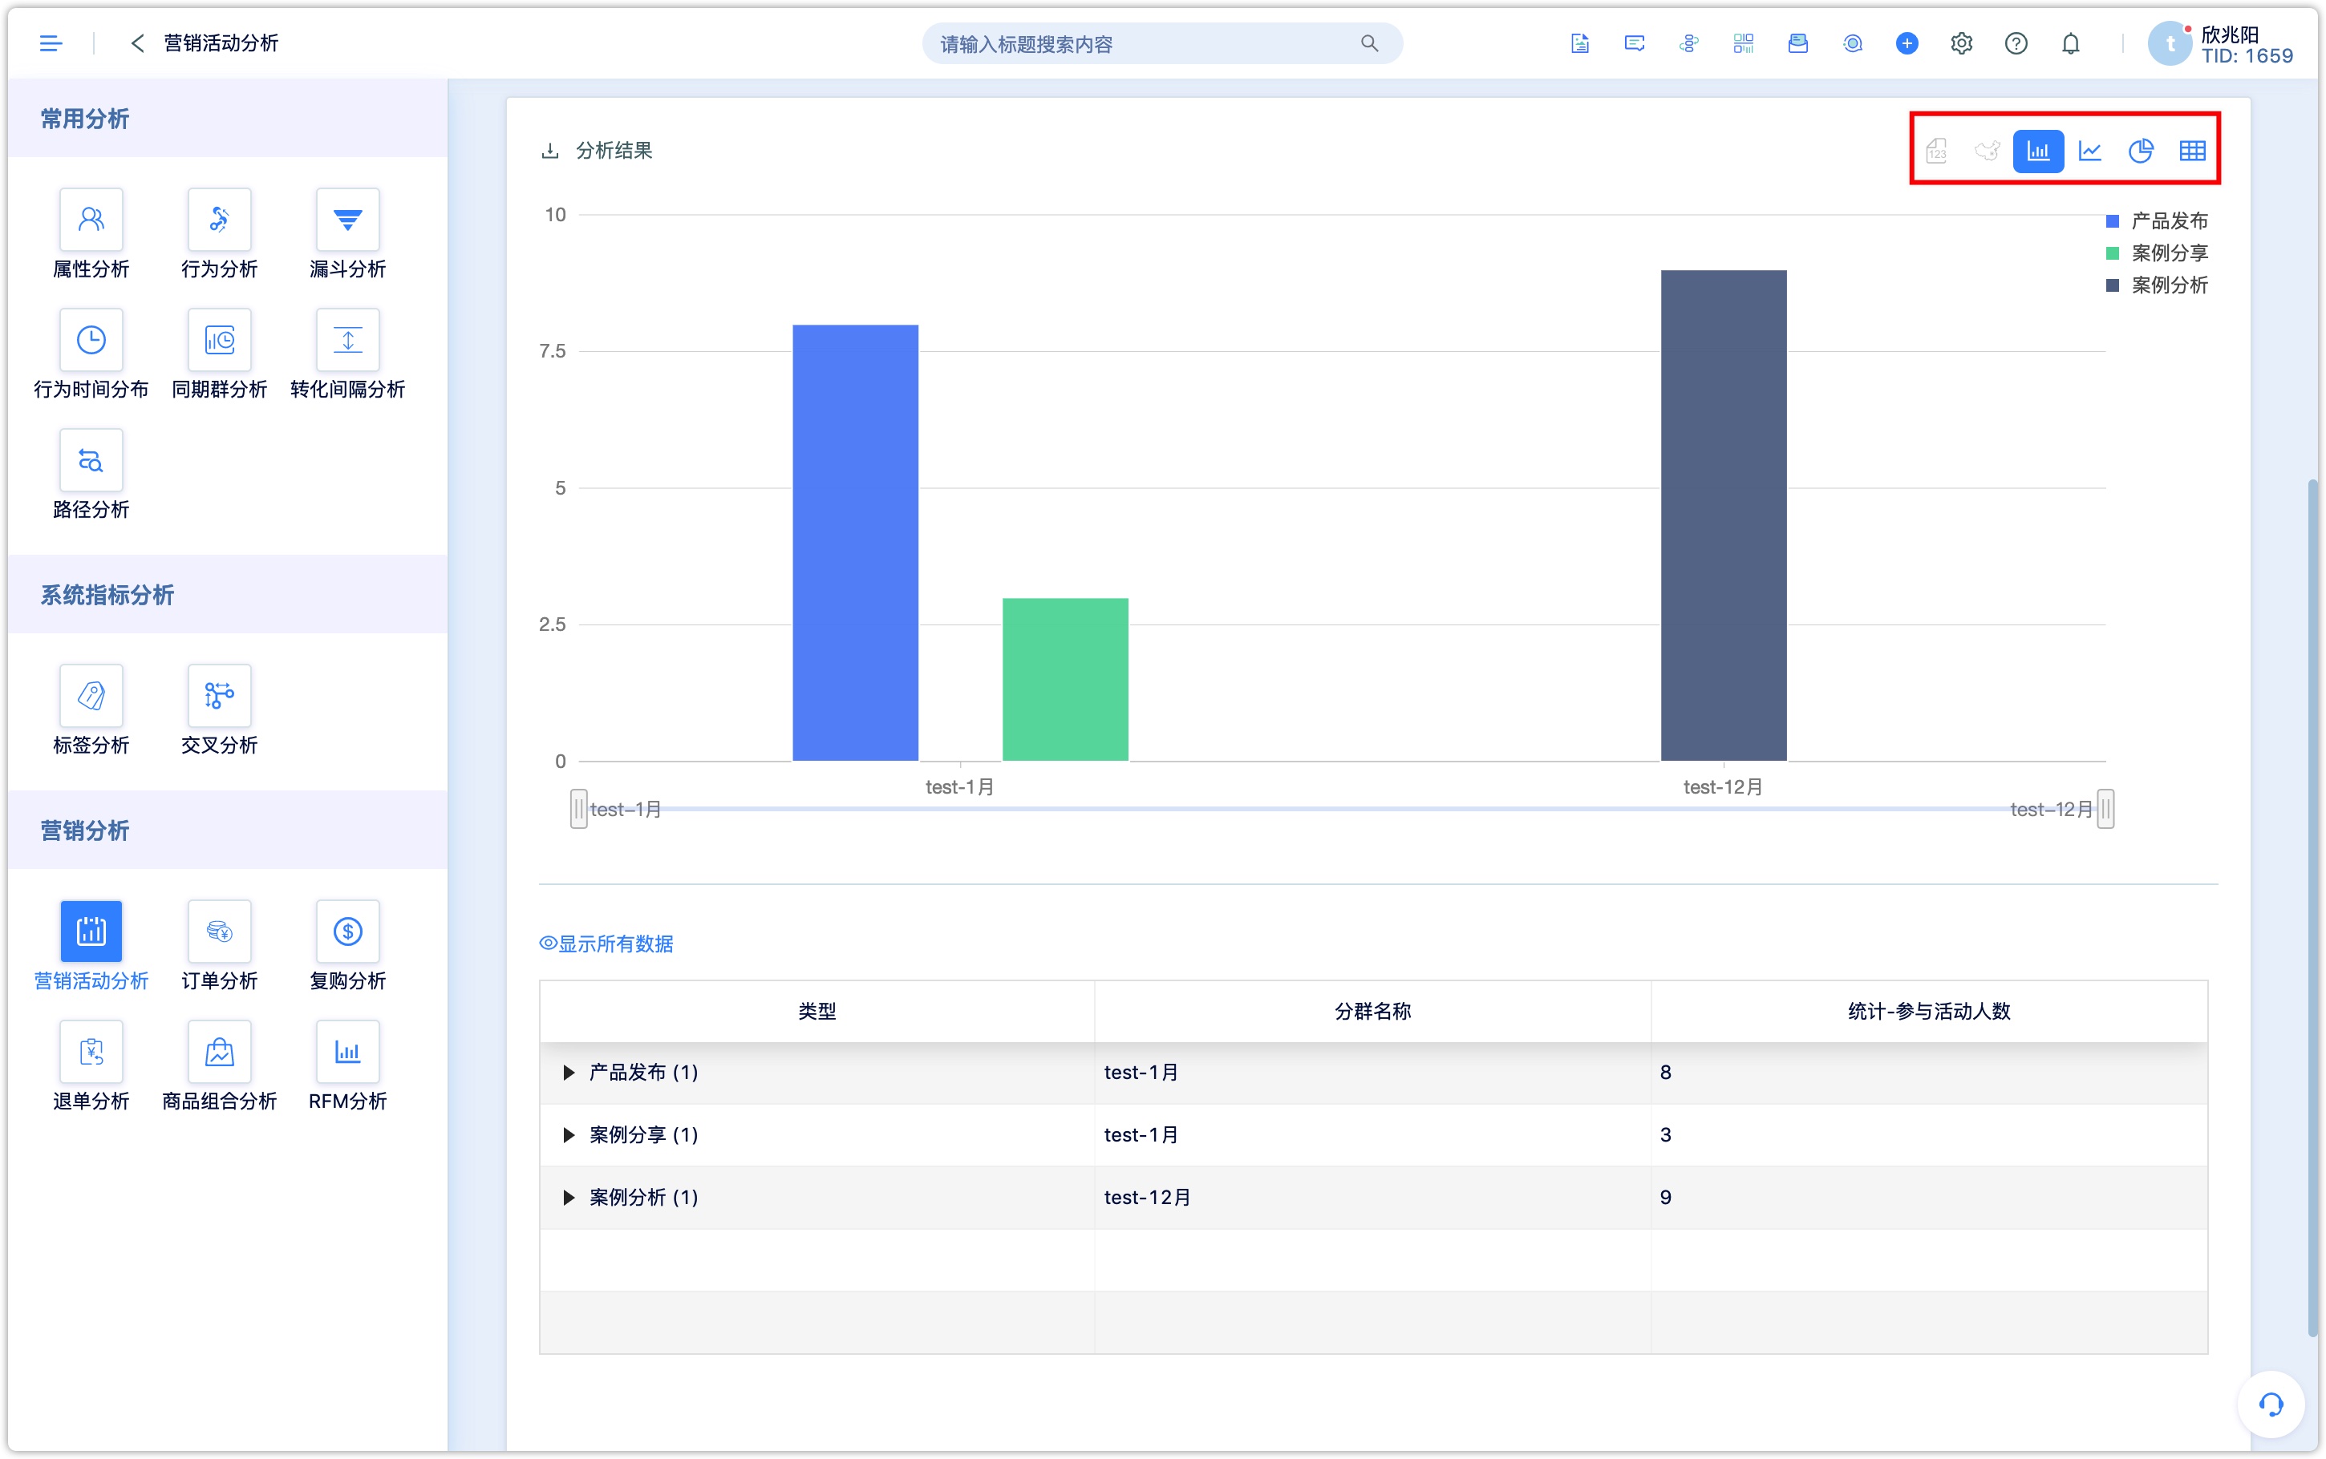Open the inbox tray icon in top bar

coord(1797,43)
